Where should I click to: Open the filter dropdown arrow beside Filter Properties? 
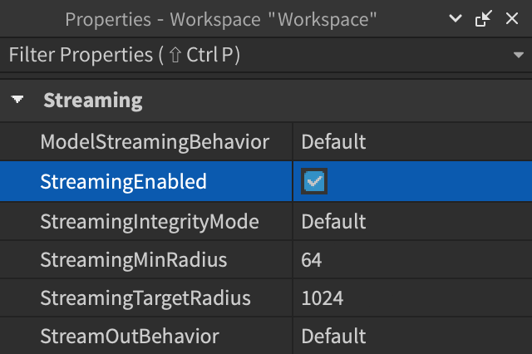(518, 56)
